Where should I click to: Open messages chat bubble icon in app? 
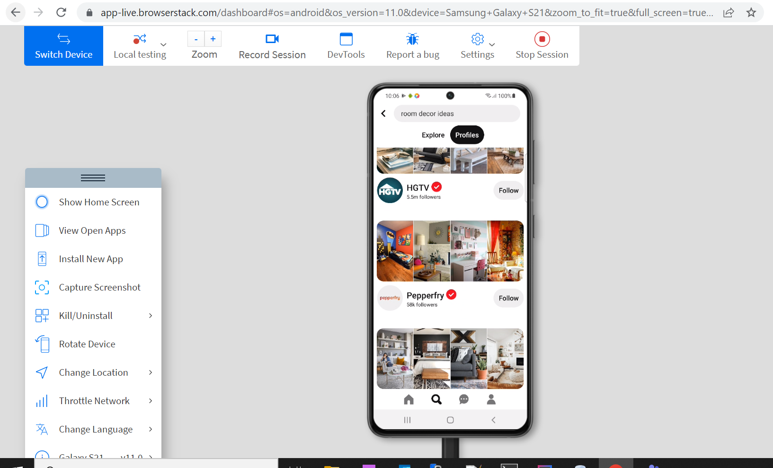click(x=464, y=400)
